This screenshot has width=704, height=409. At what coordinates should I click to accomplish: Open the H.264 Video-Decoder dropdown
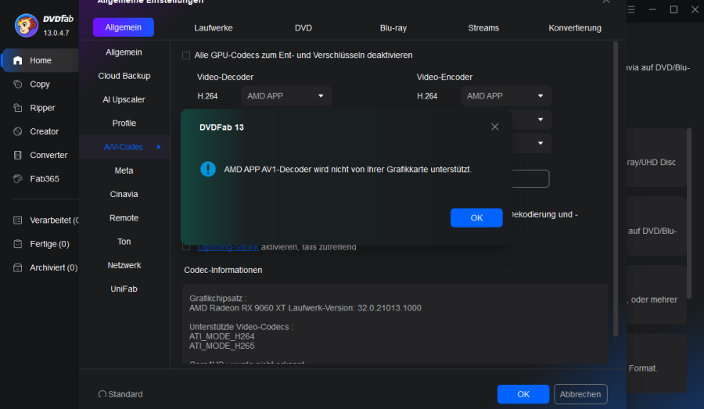[x=286, y=96]
